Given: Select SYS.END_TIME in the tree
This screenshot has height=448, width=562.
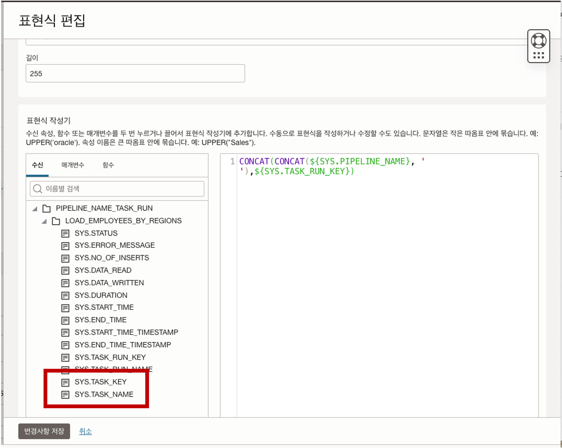Looking at the screenshot, I should (x=100, y=320).
